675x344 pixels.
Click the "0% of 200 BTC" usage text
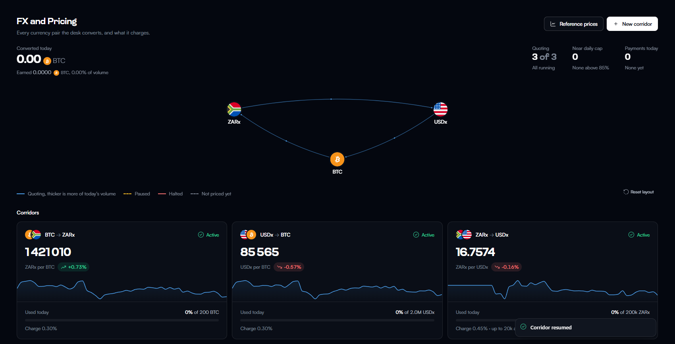[x=202, y=312]
